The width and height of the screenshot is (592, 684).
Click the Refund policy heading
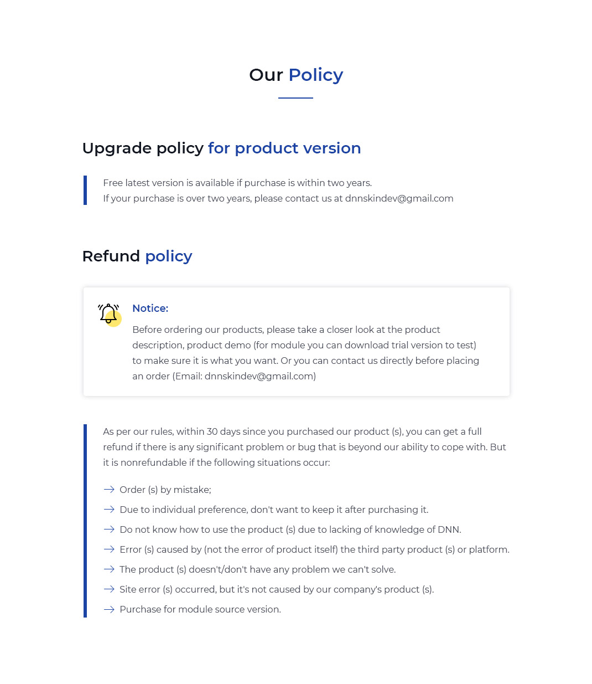point(137,256)
